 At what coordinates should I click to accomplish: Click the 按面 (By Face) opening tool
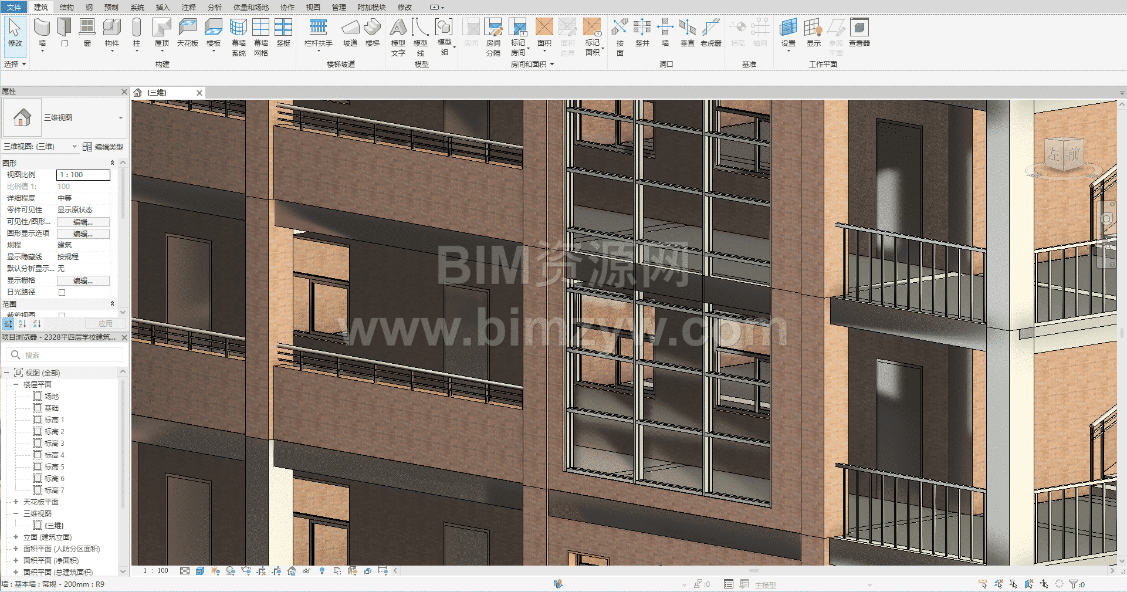[x=620, y=36]
